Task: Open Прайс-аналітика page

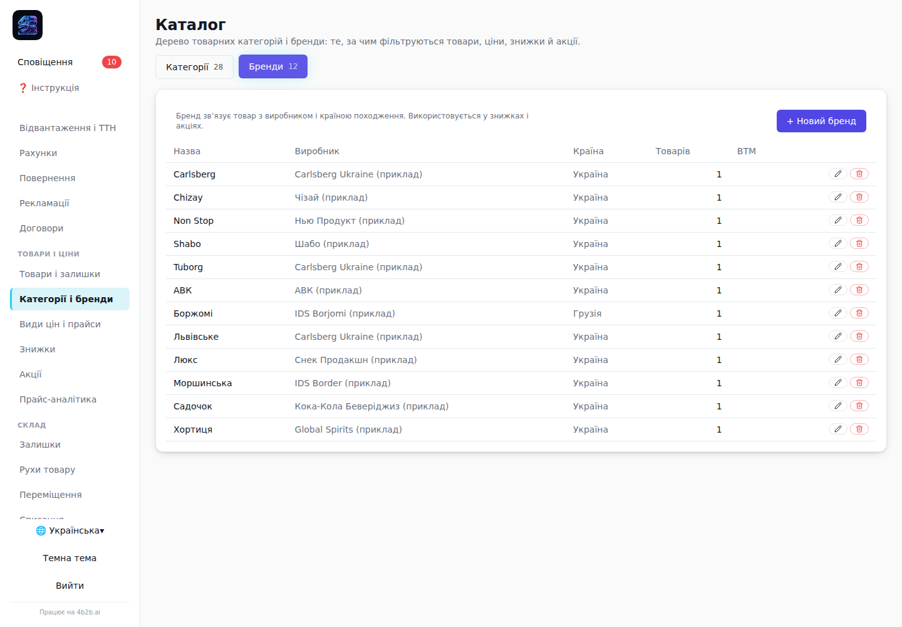Action: pos(70,399)
